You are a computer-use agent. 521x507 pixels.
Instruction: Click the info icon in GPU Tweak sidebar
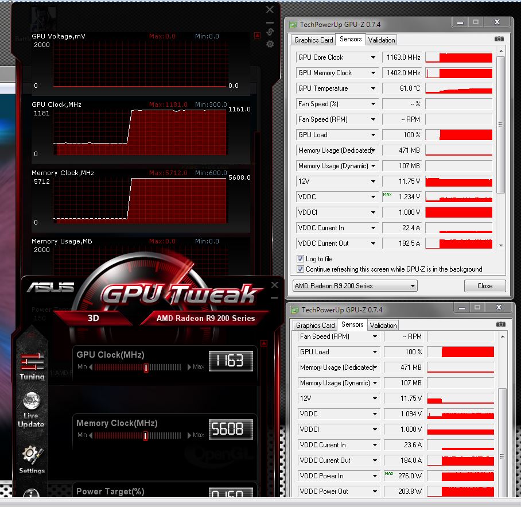pos(31,494)
